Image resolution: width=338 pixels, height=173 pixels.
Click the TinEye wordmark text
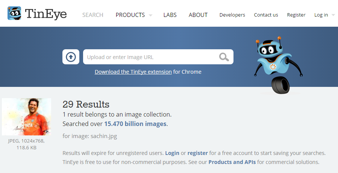click(x=46, y=14)
